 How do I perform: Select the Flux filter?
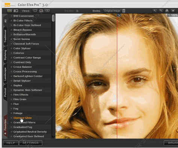point(30,104)
